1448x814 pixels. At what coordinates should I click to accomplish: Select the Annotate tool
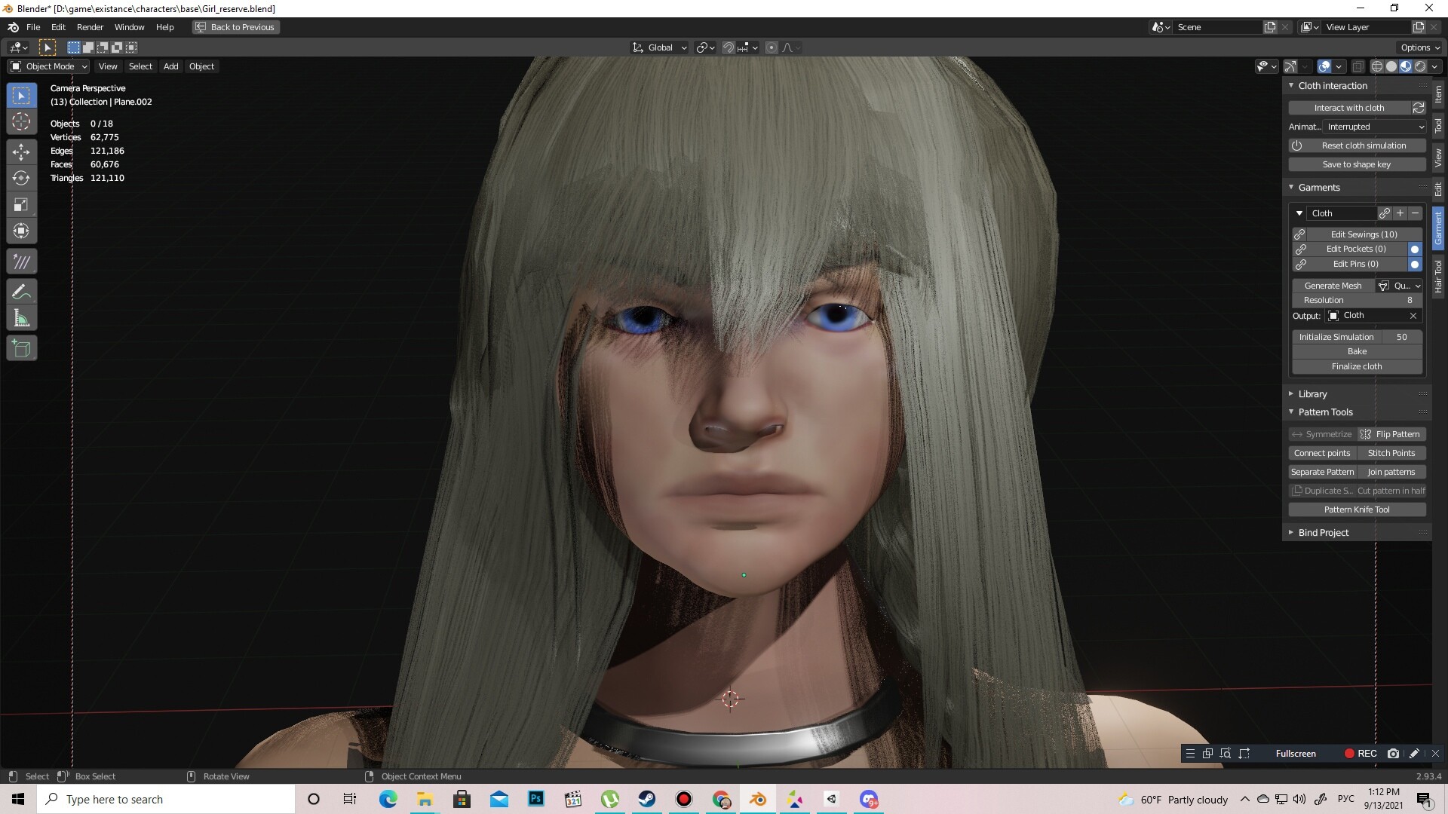21,290
